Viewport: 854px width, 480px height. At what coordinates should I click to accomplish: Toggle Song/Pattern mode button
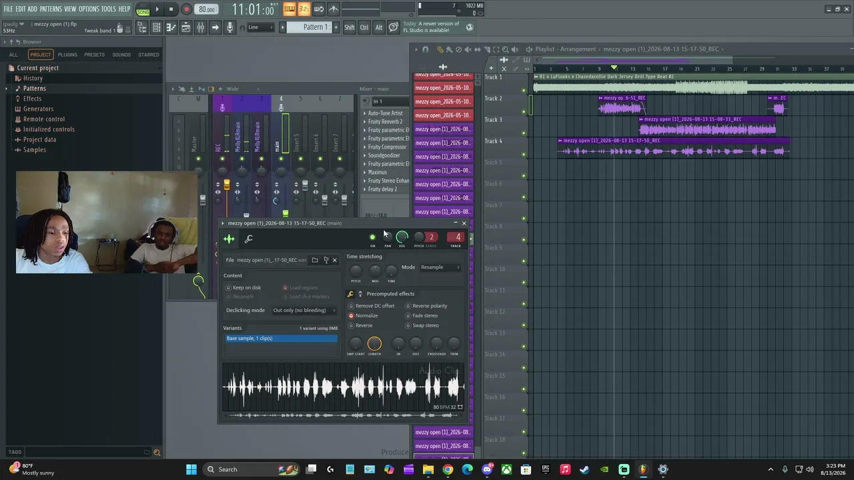click(143, 9)
